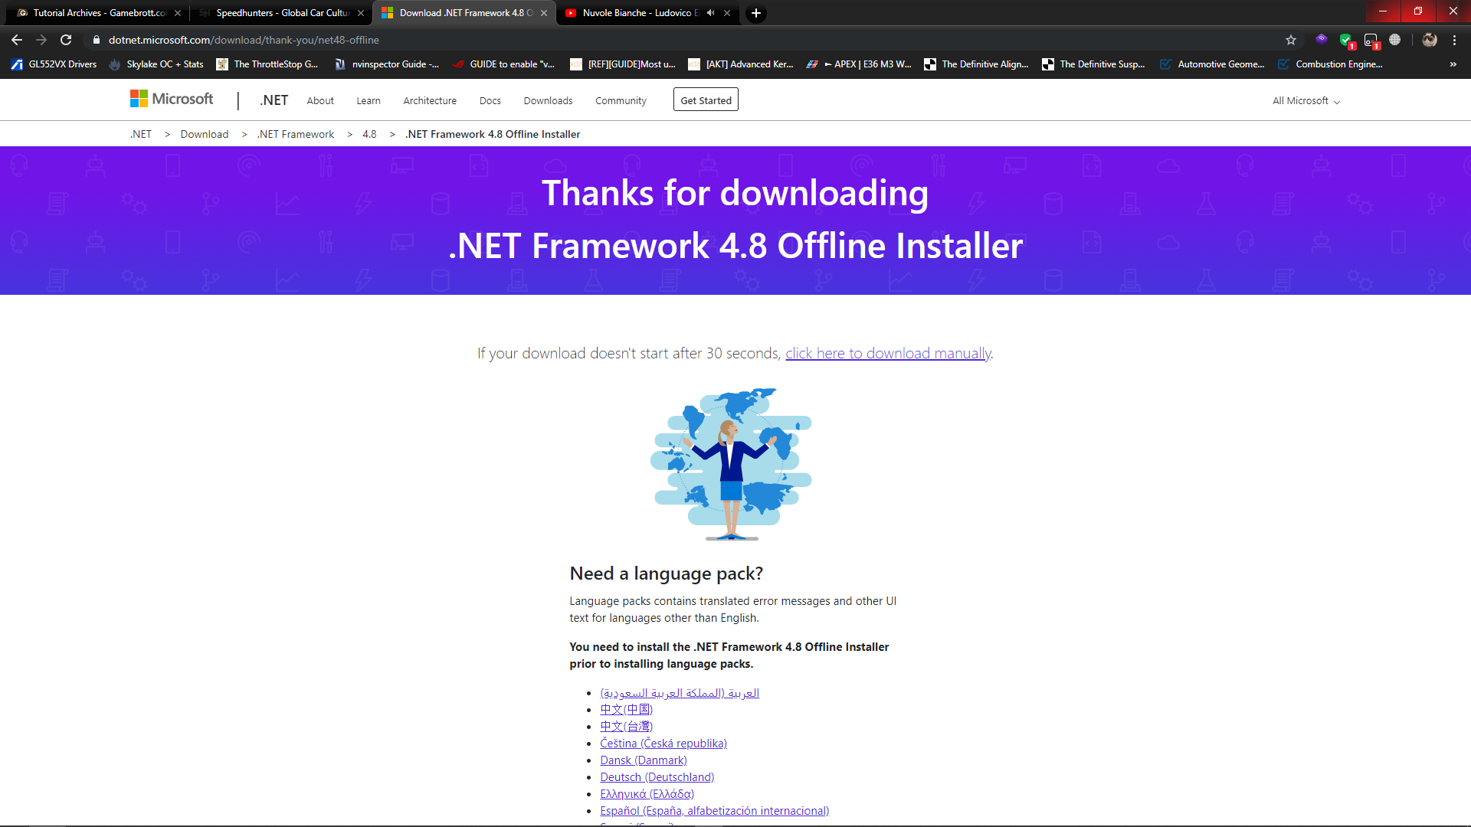This screenshot has width=1471, height=827.
Task: Open the Community menu item
Action: tap(621, 101)
